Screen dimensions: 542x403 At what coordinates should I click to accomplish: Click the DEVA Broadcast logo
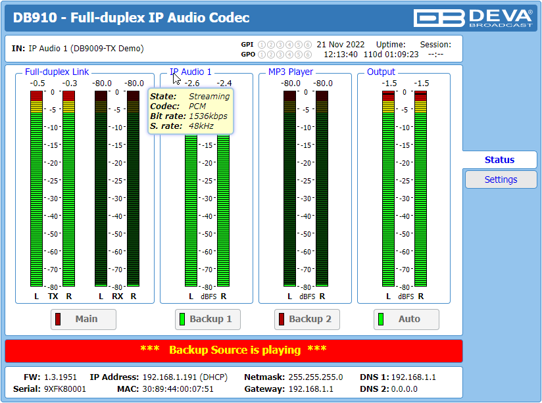[473, 18]
